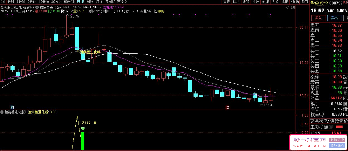Click the 标记 mark button
Viewport: 348px width, 151px height.
[x=284, y=2]
